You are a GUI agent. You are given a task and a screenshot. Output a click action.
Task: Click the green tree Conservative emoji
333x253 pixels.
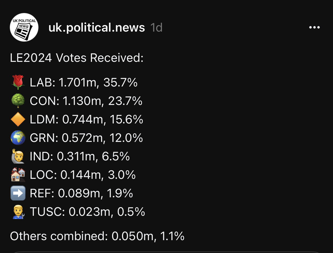point(18,101)
